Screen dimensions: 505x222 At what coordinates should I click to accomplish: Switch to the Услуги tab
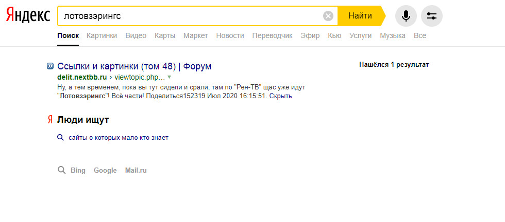coord(360,35)
